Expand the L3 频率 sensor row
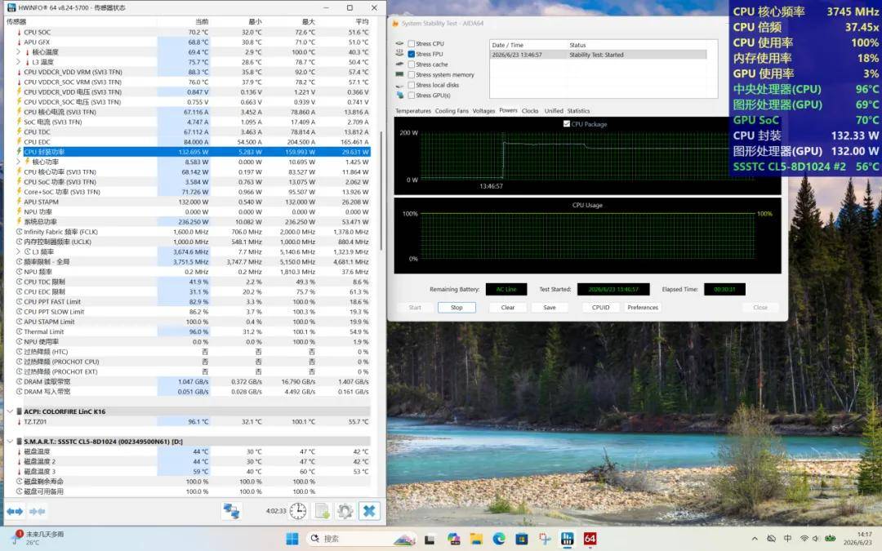882x551 pixels. (19, 252)
